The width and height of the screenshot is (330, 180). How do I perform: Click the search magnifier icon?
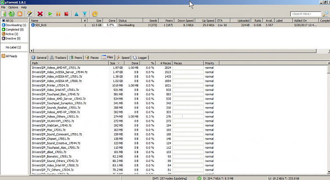tap(325, 14)
